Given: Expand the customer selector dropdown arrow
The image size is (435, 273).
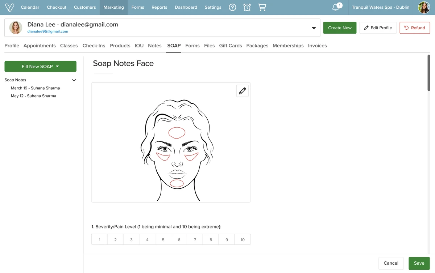Looking at the screenshot, I should tap(314, 28).
